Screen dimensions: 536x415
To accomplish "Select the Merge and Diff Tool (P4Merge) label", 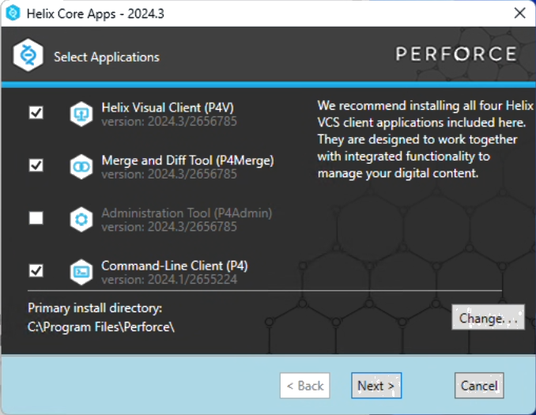I will [187, 160].
